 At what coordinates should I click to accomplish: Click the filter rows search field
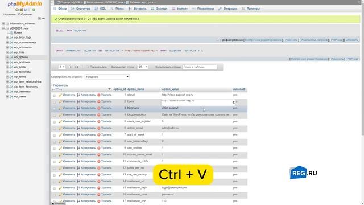200,67
